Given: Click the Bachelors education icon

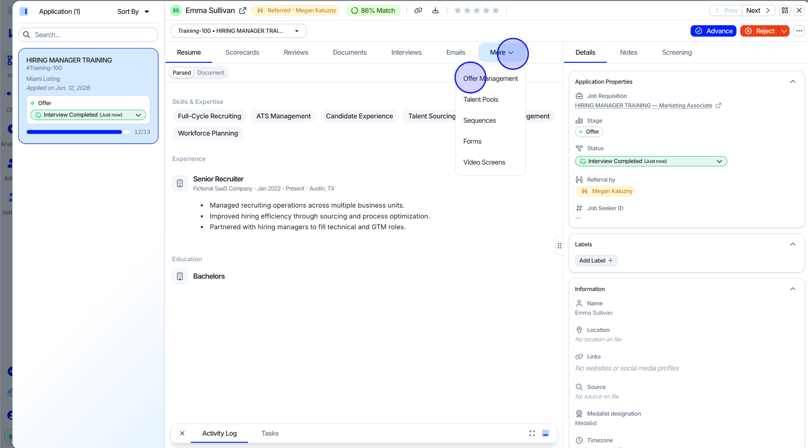Looking at the screenshot, I should tap(180, 276).
